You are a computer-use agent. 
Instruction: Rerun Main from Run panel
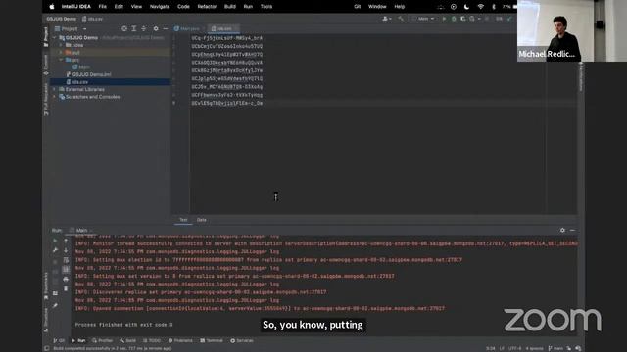(x=55, y=241)
